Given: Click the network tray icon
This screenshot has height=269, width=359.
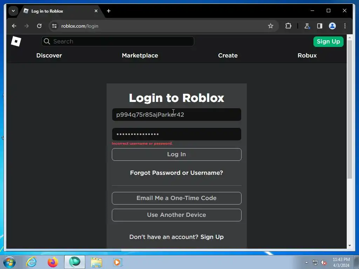Looking at the screenshot, I should tap(315, 263).
